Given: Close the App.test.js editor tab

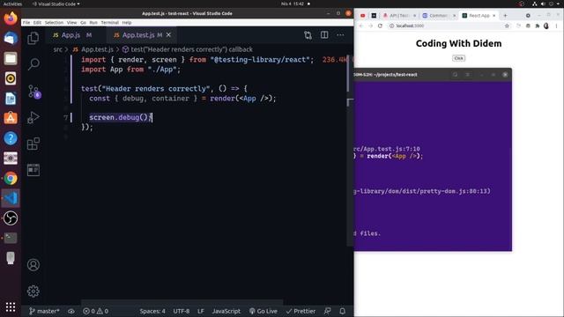Looking at the screenshot, I should [168, 35].
